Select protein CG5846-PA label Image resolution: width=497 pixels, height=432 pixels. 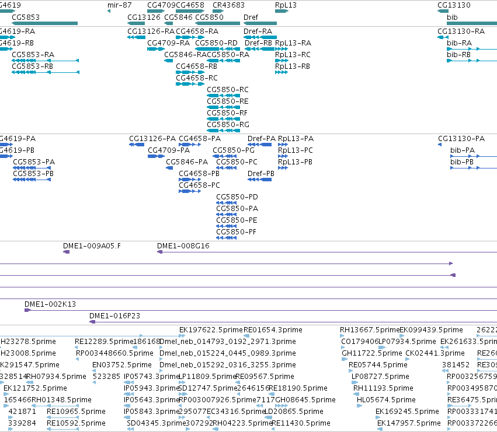[187, 162]
